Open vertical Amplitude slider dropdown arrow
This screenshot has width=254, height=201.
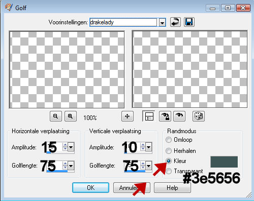(x=148, y=147)
